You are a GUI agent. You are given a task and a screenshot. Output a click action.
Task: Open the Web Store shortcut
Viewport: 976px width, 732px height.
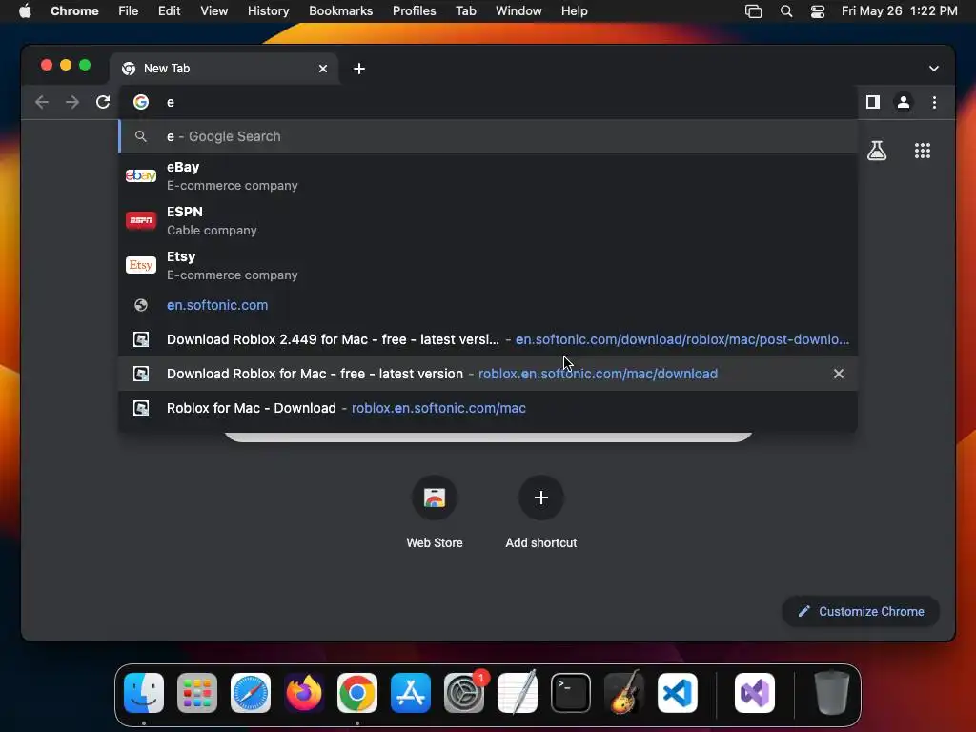(434, 512)
